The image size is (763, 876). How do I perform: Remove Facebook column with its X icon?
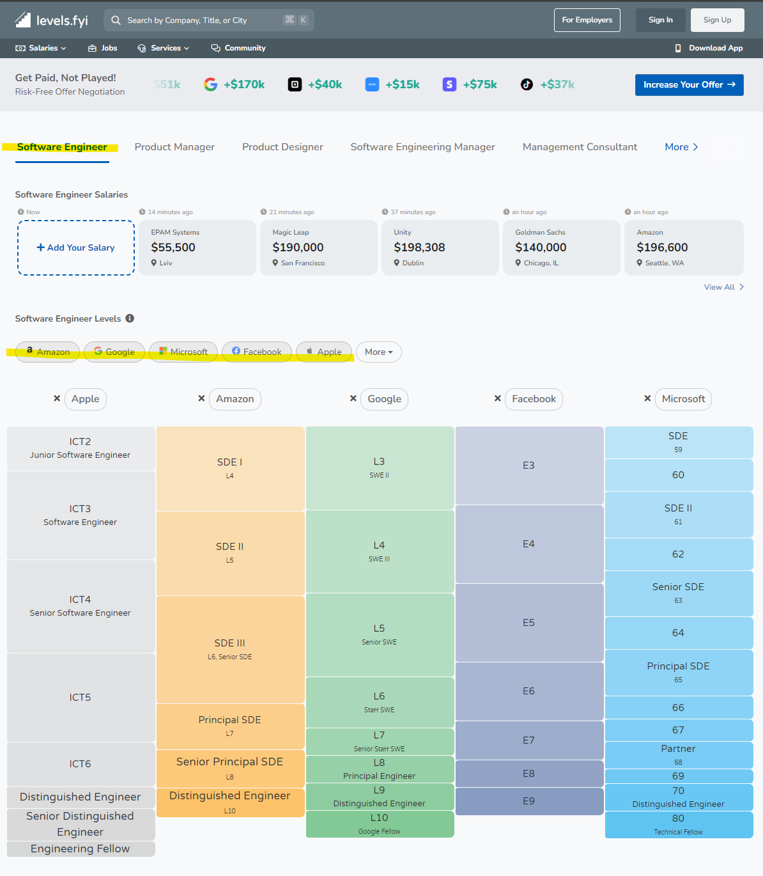click(x=497, y=398)
